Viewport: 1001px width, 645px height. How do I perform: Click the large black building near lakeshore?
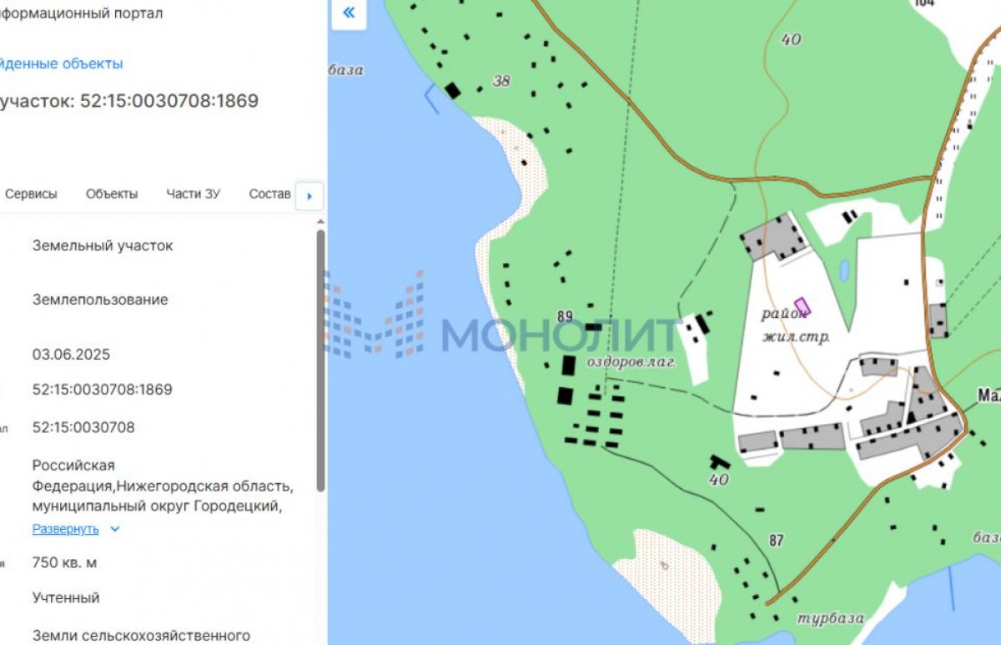pyautogui.click(x=452, y=90)
